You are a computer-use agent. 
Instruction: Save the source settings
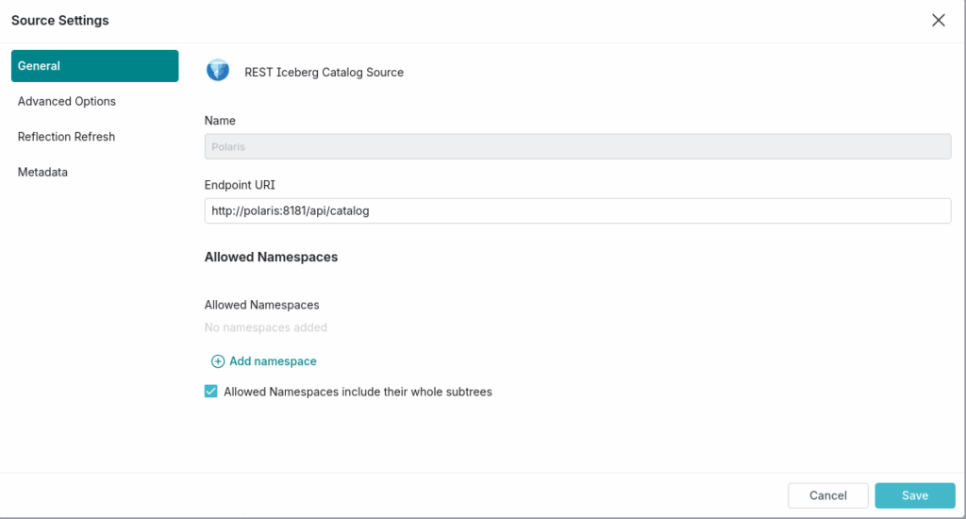pyautogui.click(x=914, y=495)
